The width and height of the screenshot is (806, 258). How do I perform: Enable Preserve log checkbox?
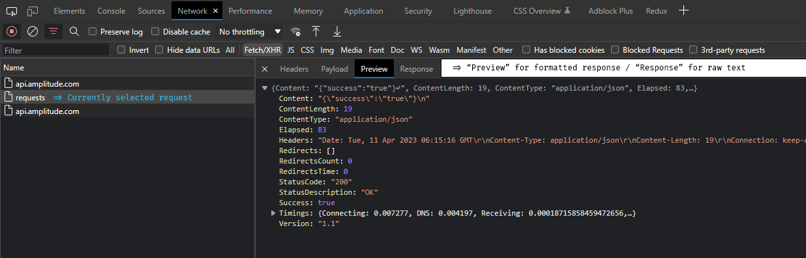(x=93, y=31)
